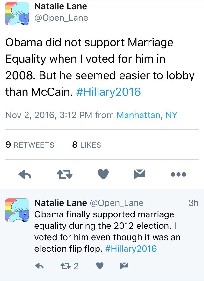Open the #Hillary2016 hashtag in the follow-up tweet

[131, 249]
